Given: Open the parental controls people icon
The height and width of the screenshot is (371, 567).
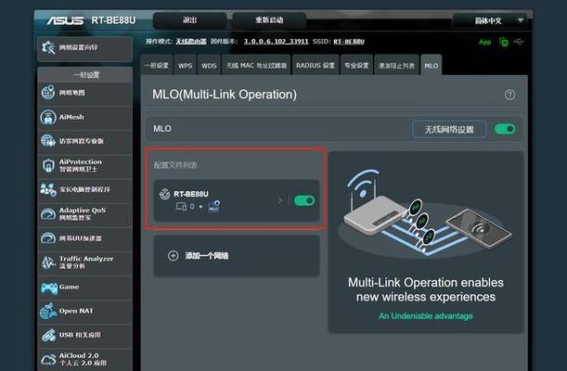Looking at the screenshot, I should coord(48,189).
